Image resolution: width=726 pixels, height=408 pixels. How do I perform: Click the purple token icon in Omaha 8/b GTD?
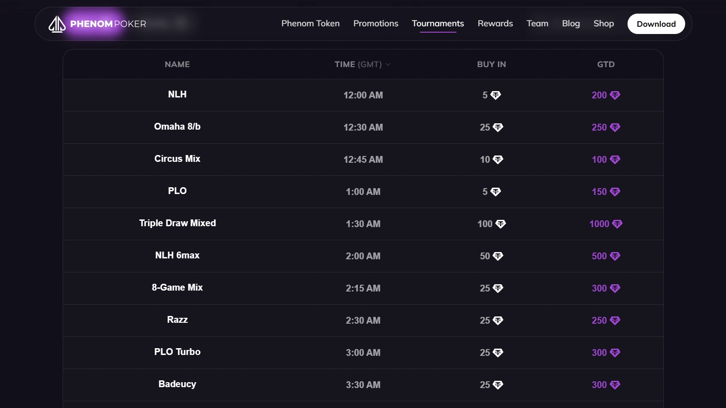pyautogui.click(x=615, y=127)
